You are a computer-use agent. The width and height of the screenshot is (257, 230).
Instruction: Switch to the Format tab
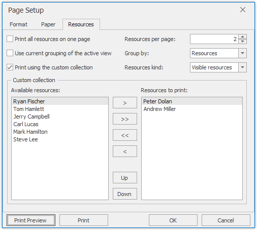tap(18, 24)
